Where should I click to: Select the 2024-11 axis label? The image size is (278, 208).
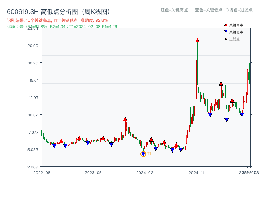196,172
